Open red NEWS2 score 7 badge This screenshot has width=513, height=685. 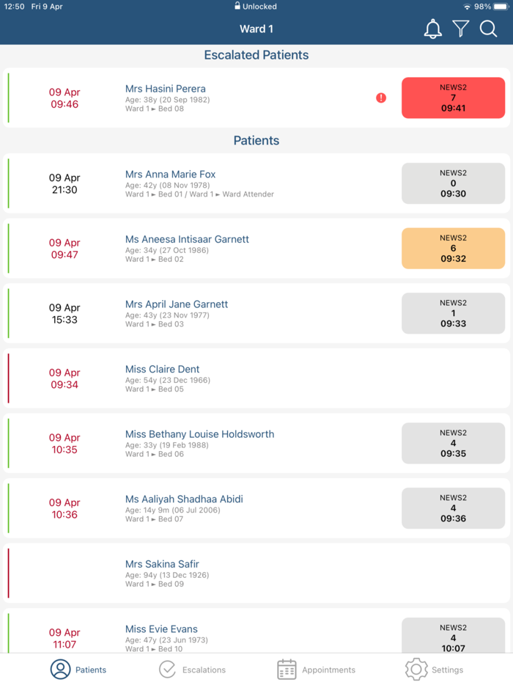(x=453, y=98)
